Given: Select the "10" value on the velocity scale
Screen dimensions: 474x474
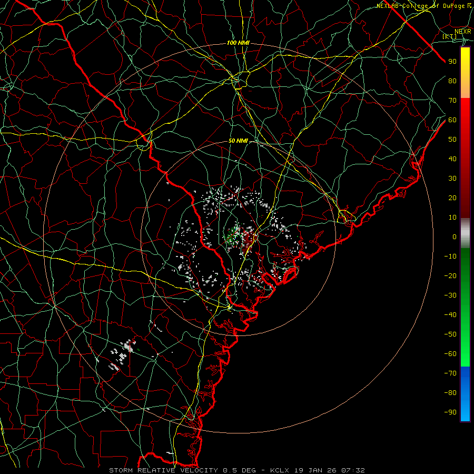Looking at the screenshot, I should [x=452, y=218].
